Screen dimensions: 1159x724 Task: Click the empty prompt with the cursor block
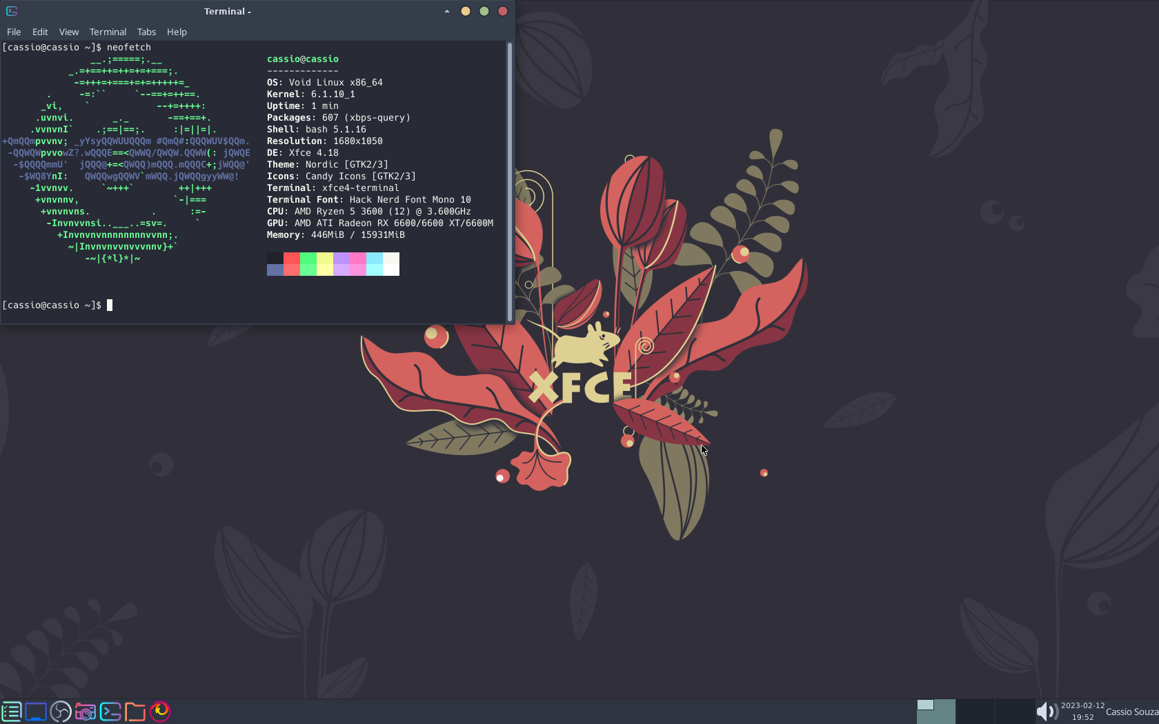tap(57, 305)
